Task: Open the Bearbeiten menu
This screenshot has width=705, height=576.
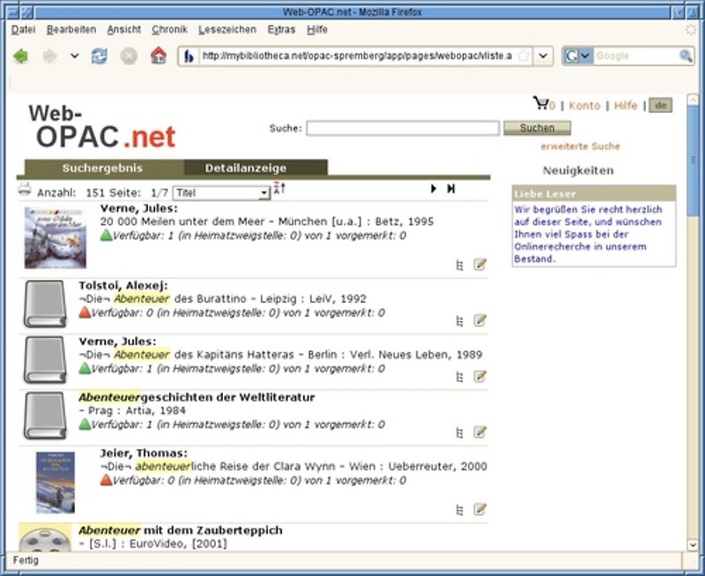Action: click(x=71, y=30)
